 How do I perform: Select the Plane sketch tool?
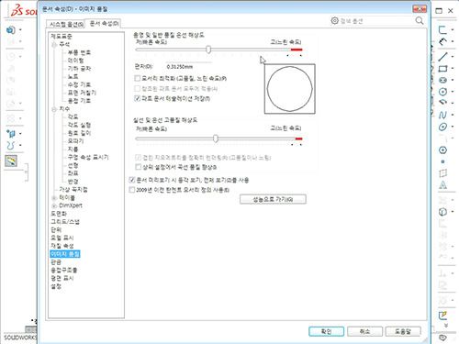tap(442, 173)
